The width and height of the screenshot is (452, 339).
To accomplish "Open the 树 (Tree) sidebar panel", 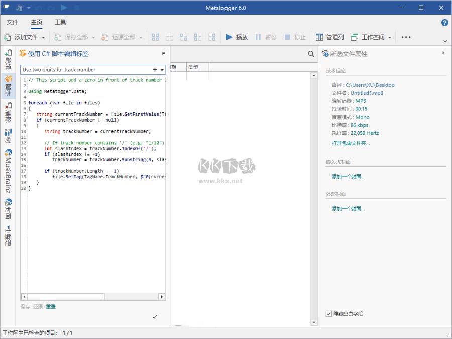I will (x=8, y=135).
